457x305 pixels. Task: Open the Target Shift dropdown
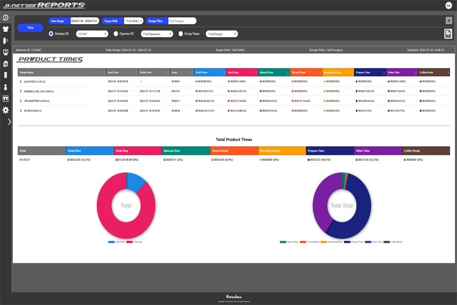(133, 21)
